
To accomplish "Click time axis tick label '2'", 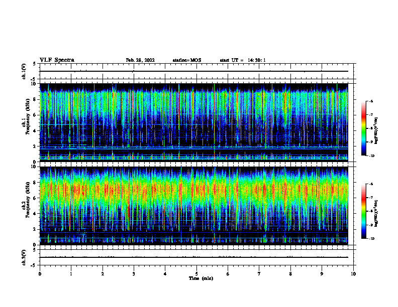I will pos(103,274).
